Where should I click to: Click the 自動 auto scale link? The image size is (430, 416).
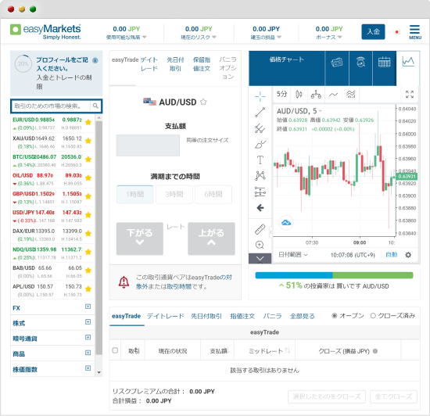point(392,255)
